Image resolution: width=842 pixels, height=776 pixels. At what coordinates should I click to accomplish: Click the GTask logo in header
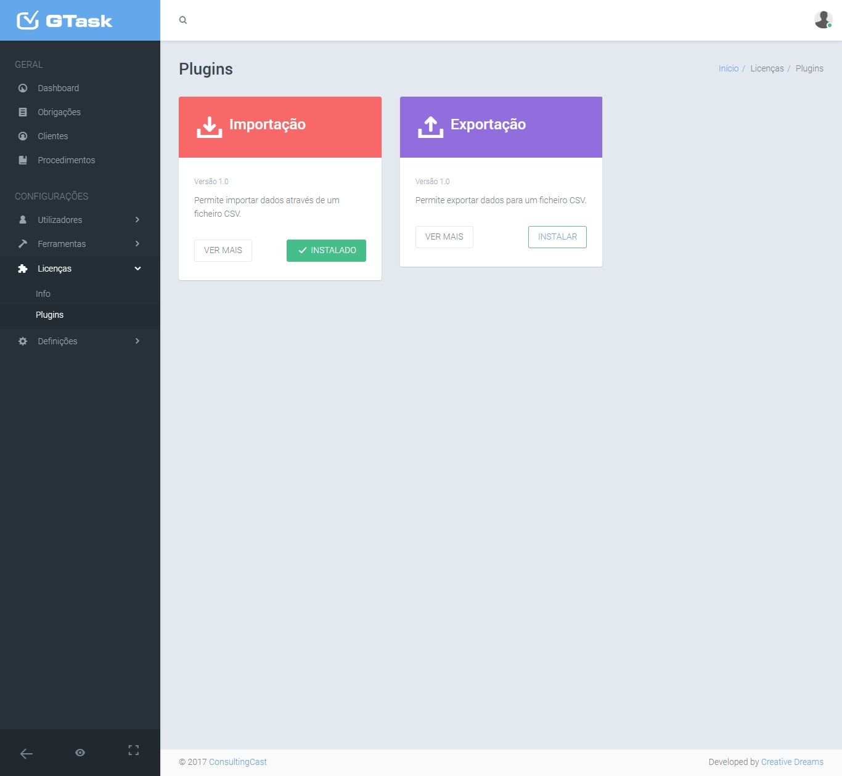pyautogui.click(x=64, y=20)
